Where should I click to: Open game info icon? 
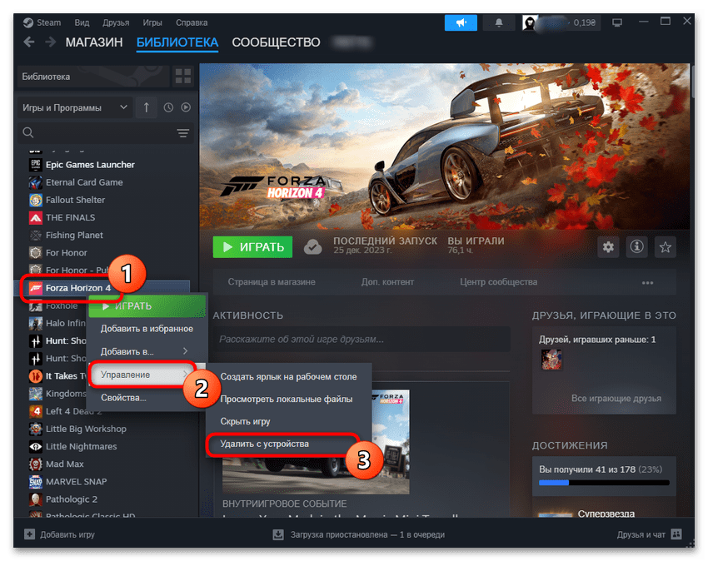click(636, 247)
